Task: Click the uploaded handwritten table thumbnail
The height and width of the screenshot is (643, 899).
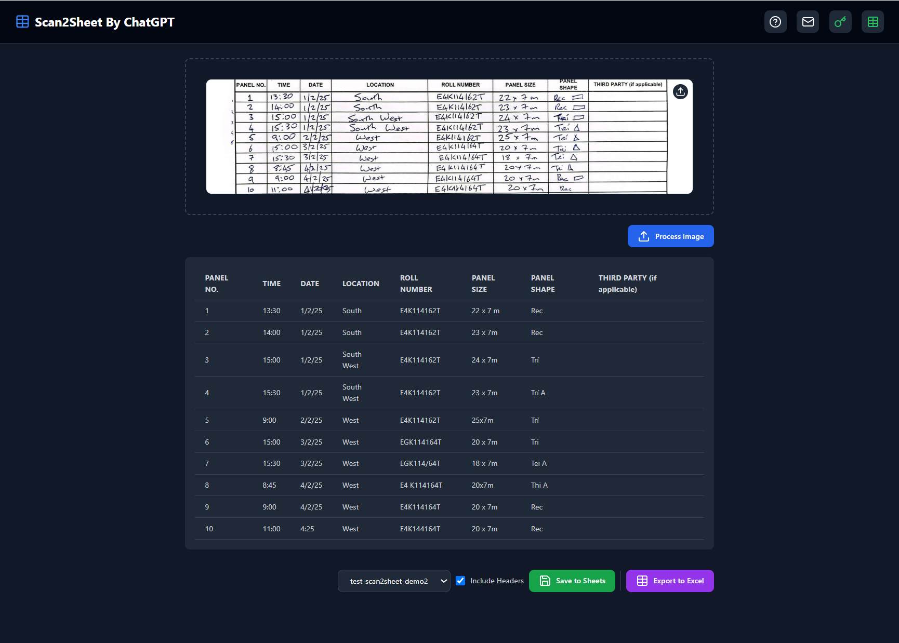Action: pyautogui.click(x=450, y=137)
